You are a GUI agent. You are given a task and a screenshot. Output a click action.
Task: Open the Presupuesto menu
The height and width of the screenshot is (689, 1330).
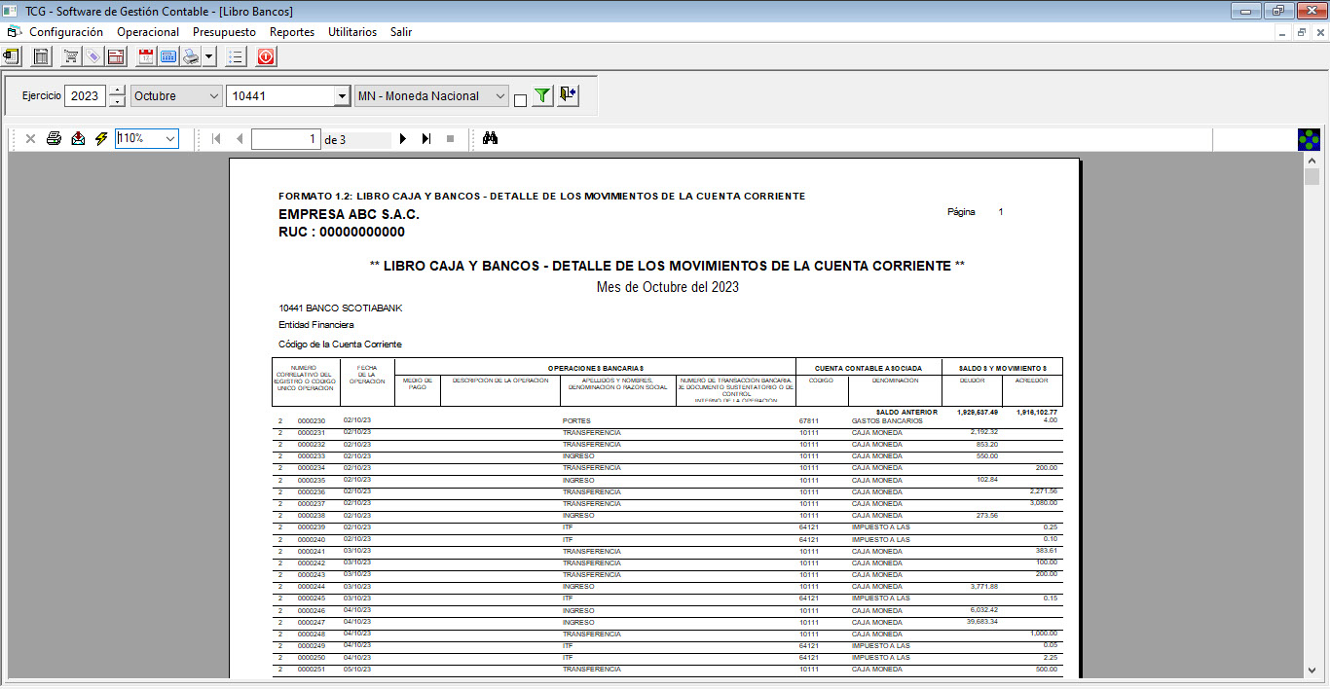[224, 32]
